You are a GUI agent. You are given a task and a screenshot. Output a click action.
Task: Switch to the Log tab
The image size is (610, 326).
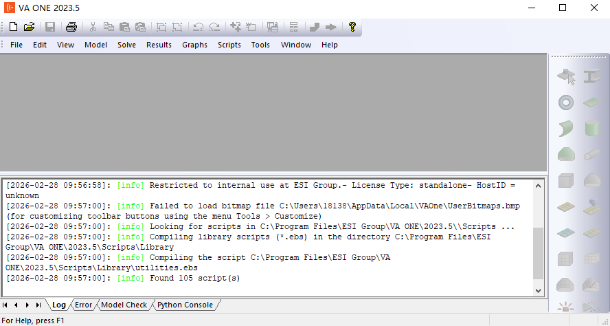click(59, 305)
